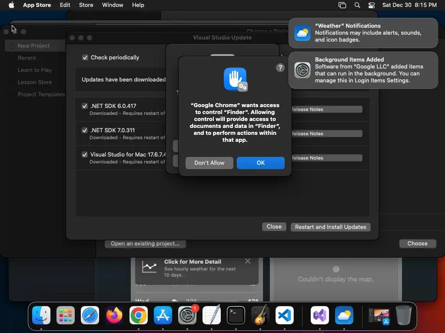Screen dimensions: 445x333
Task: Uncheck the .NET SDK 7.0.311 update
Action: click(x=85, y=130)
